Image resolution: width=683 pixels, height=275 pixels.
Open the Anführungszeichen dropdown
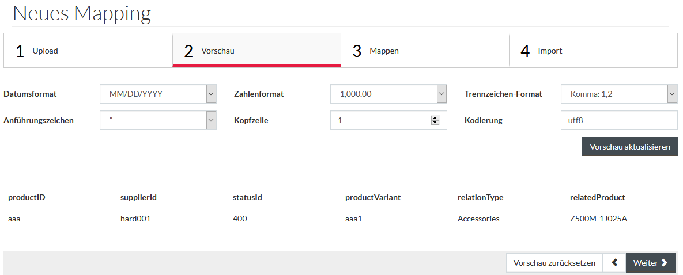[x=158, y=121]
